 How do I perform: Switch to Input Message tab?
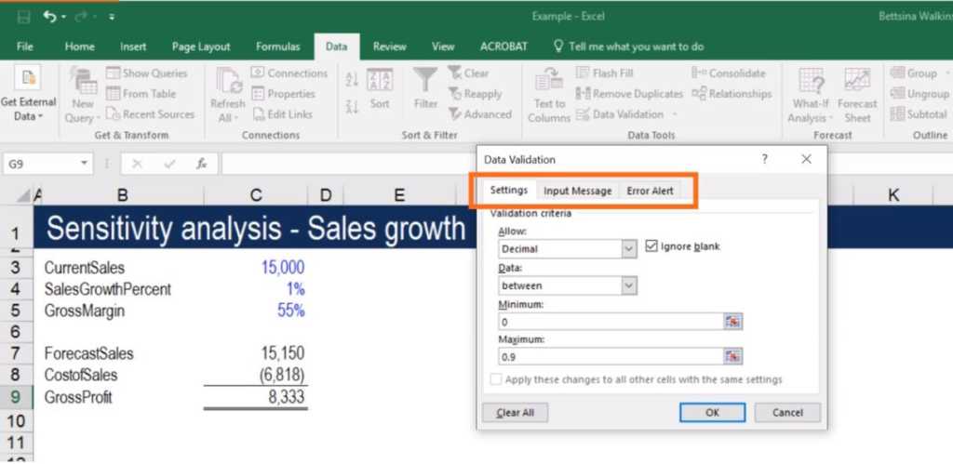tap(577, 191)
